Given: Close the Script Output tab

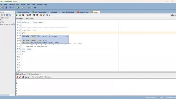Looking at the screenshot, I should coord(27,74).
